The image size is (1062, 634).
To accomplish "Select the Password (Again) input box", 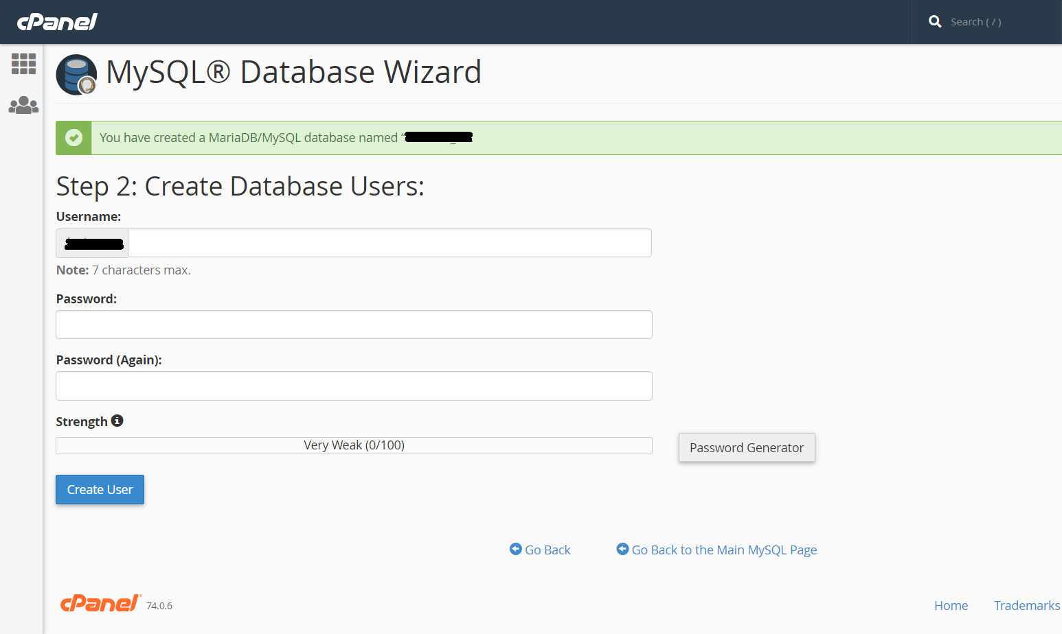I will (354, 386).
